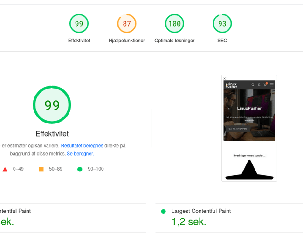Click the user account icon in the preview

[x=259, y=85]
